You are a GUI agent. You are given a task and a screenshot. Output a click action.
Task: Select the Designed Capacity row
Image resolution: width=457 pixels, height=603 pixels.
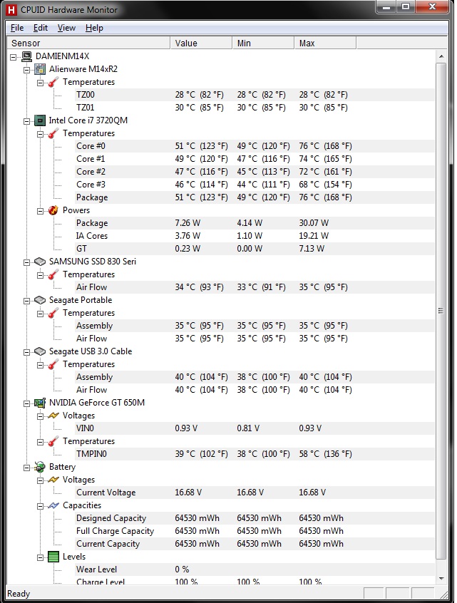click(x=255, y=518)
